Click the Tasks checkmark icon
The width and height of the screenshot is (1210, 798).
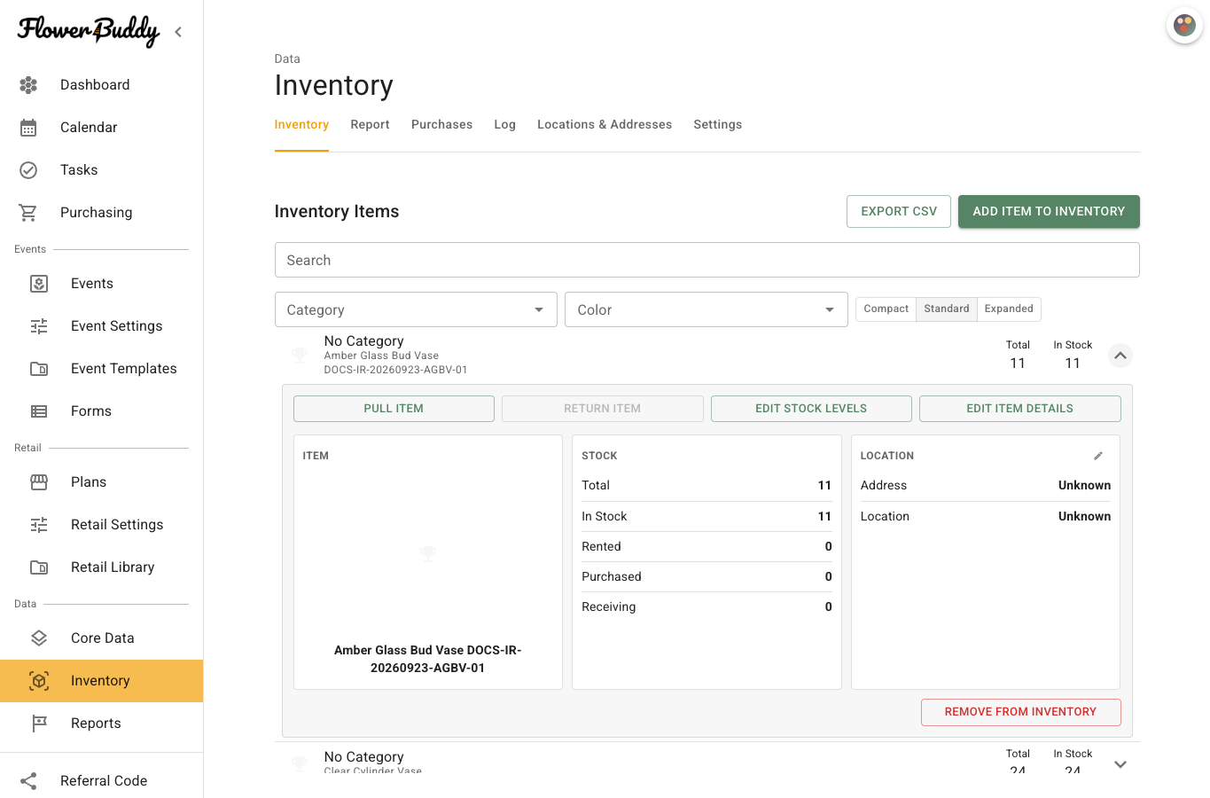[x=28, y=170]
